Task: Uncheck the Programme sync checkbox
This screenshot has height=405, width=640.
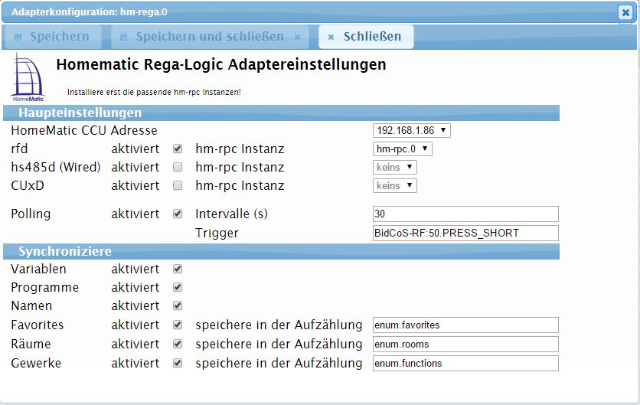Action: pos(178,288)
